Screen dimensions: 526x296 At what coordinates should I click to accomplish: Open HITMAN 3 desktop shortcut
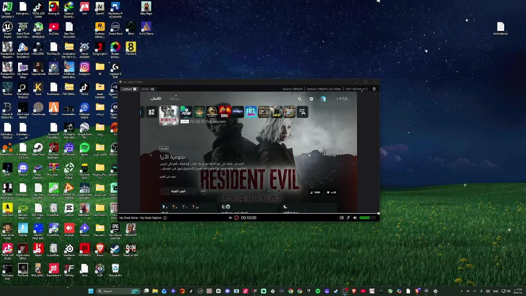[x=84, y=250]
